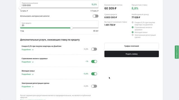
Task: Click the Подать заявку button
Action: (131, 54)
